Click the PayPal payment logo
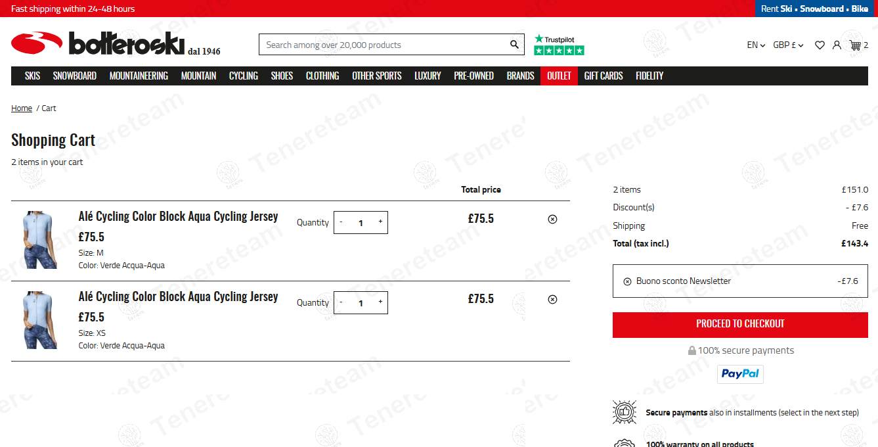878x447 pixels. (x=740, y=374)
